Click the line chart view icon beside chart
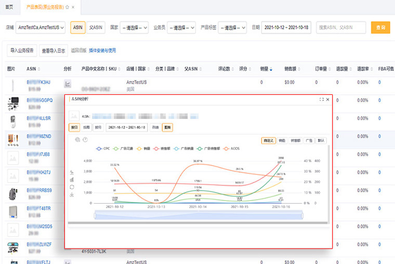Screen dimensions: 395x264 pyautogui.click(x=71, y=171)
